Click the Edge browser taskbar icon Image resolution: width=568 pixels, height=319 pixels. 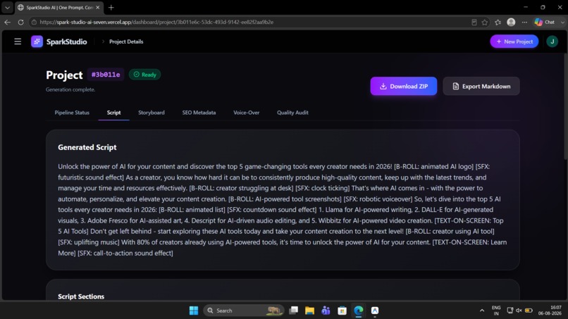(358, 311)
